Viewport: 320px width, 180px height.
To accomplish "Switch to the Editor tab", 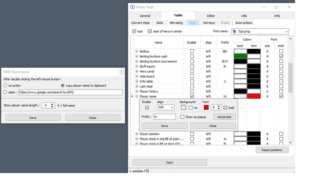I will pos(211,16).
